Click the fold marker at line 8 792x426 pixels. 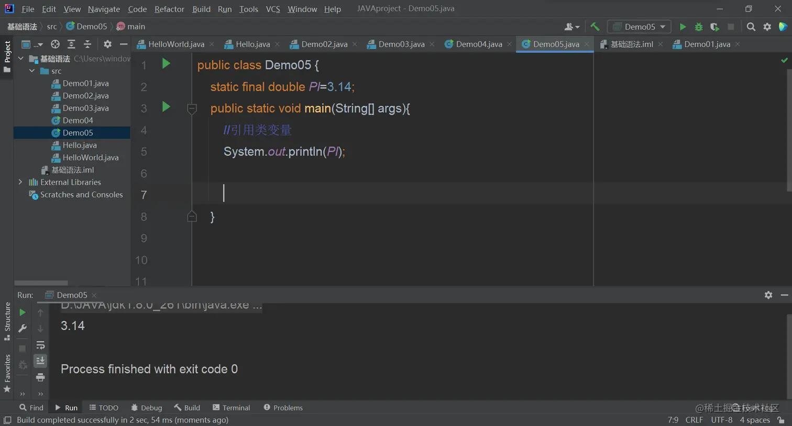click(x=192, y=216)
